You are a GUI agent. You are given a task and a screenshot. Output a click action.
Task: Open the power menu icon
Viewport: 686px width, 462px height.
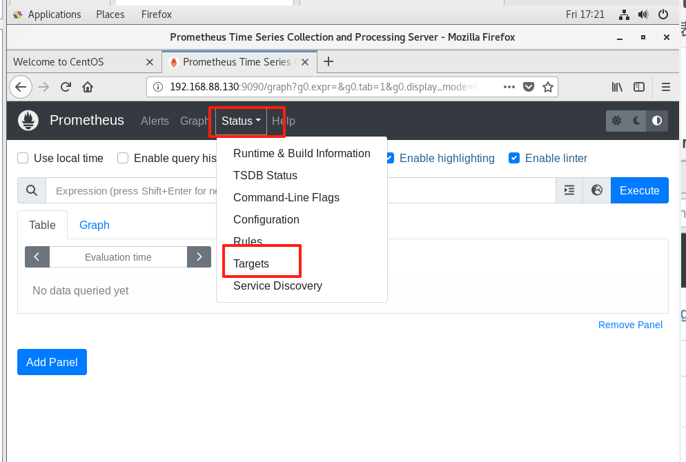(663, 14)
